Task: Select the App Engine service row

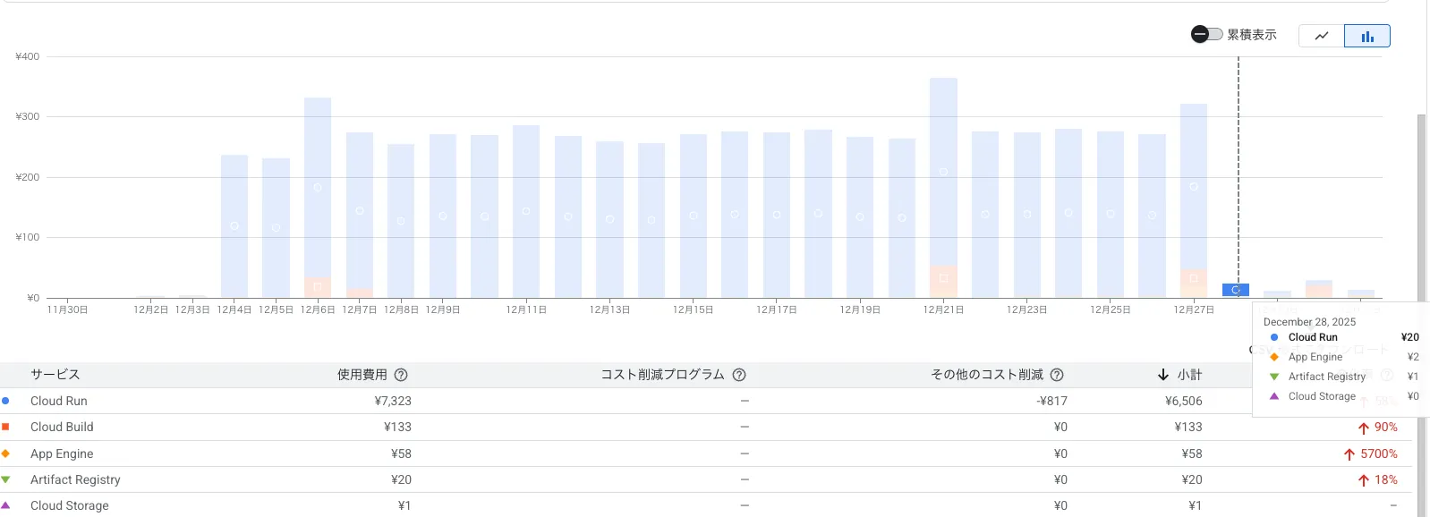Action: click(706, 453)
